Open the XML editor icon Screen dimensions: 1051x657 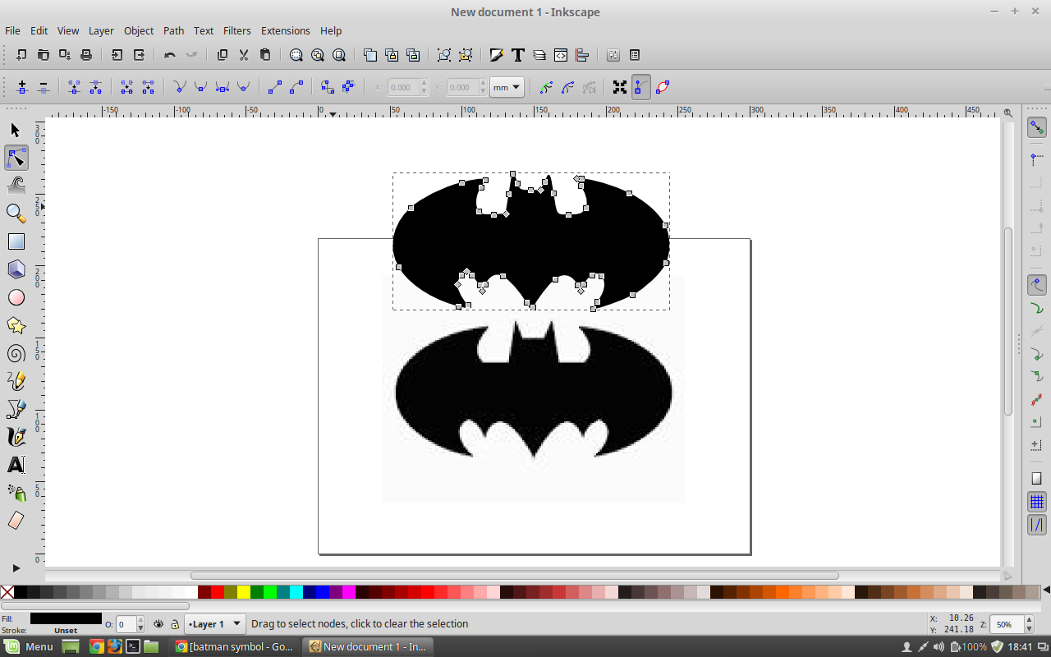(x=561, y=55)
